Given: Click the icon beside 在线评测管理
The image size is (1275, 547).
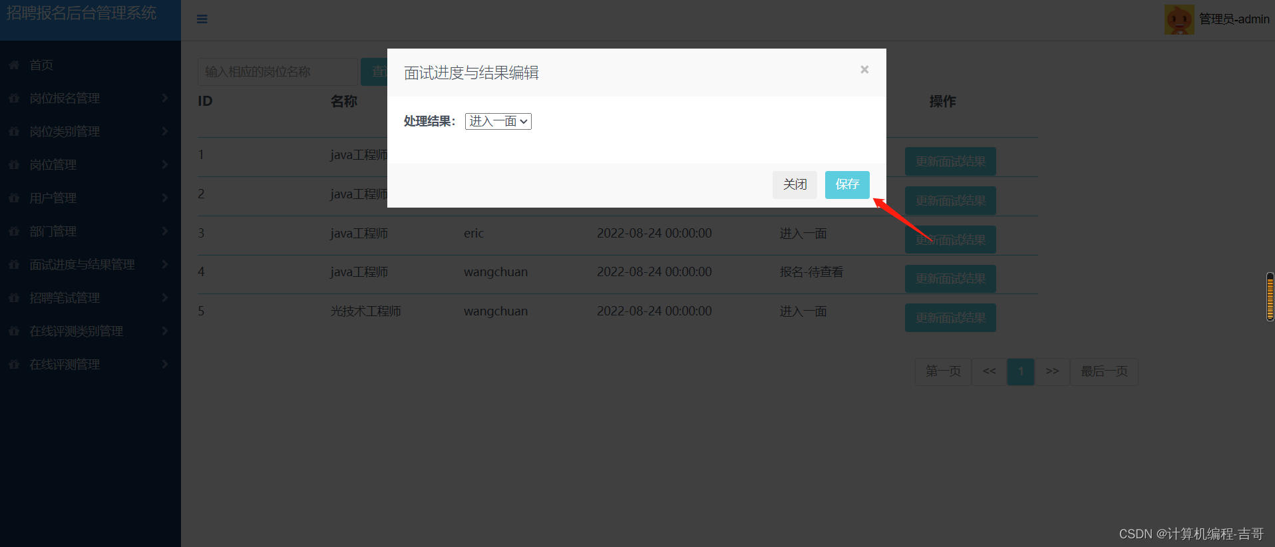Looking at the screenshot, I should click(14, 364).
